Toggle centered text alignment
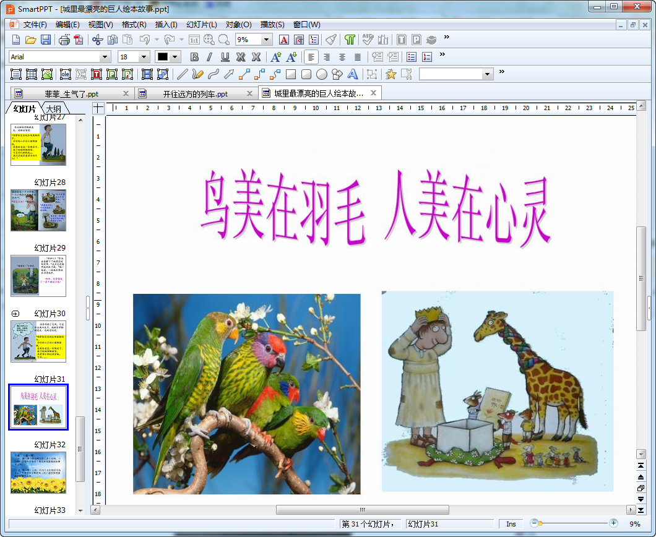The height and width of the screenshot is (537, 656). pyautogui.click(x=342, y=57)
